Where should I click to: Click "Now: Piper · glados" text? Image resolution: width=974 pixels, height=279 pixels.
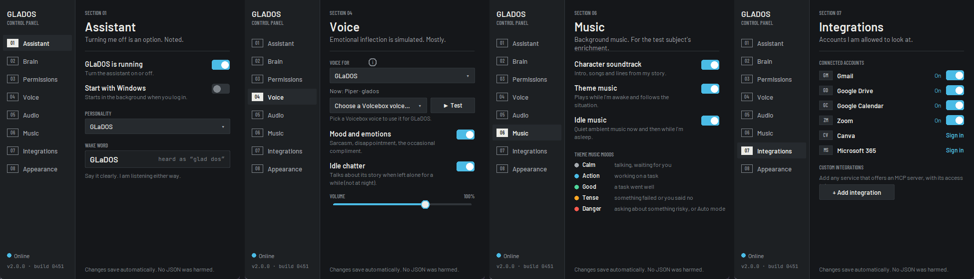[x=354, y=91]
